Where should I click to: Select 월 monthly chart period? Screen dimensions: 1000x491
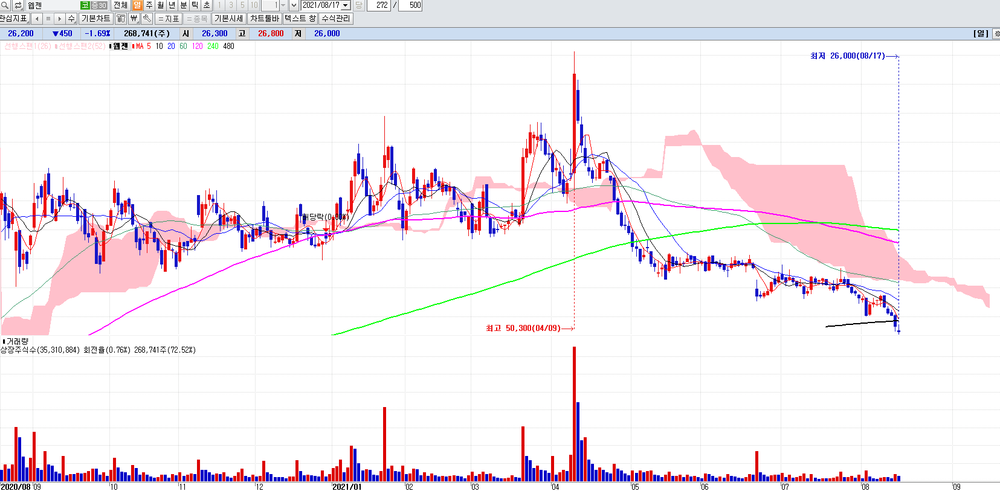160,5
